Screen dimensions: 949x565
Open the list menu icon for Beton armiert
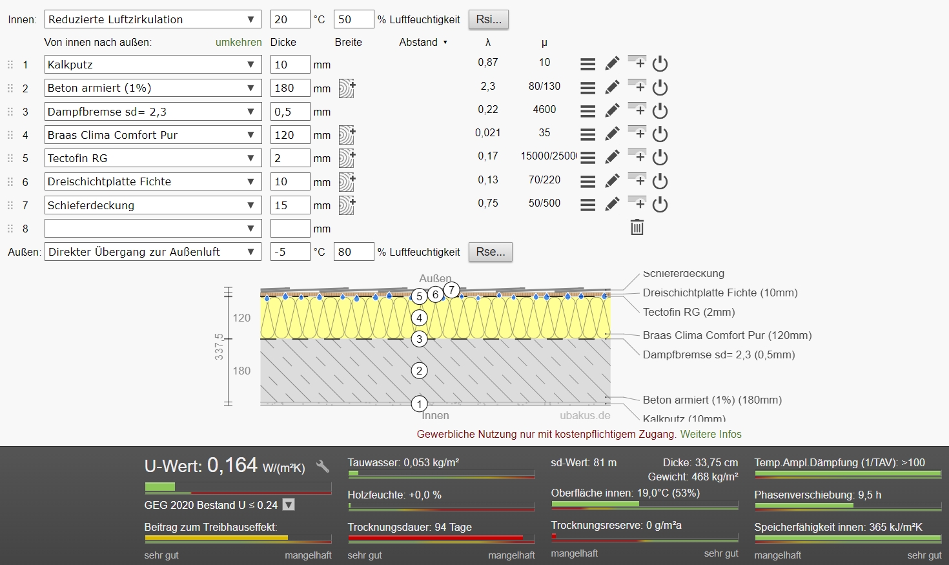click(587, 87)
